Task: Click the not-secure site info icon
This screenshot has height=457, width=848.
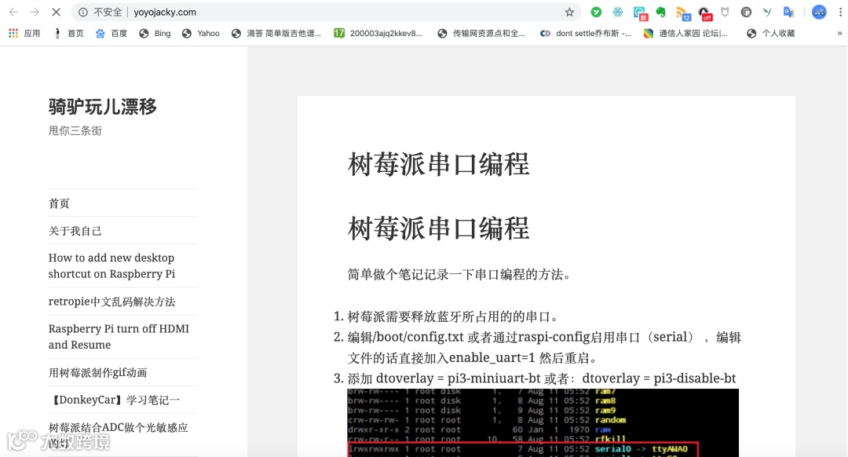Action: (82, 12)
